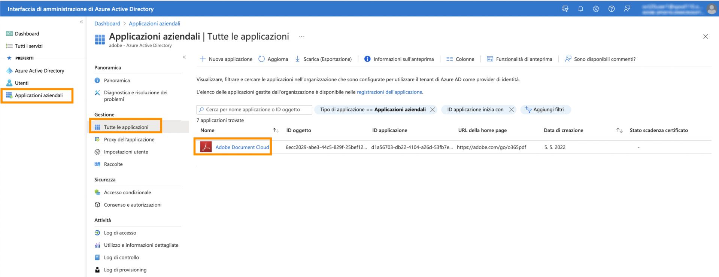
Task: Click the Adobe Acrobat app icon
Action: tap(206, 147)
